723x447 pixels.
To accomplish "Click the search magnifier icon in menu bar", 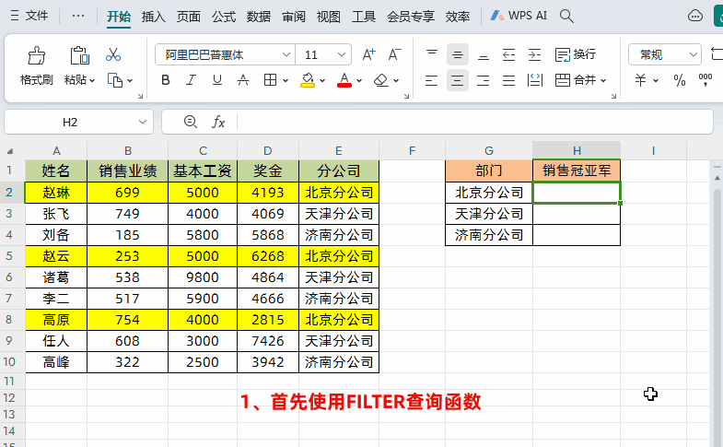I will [567, 16].
